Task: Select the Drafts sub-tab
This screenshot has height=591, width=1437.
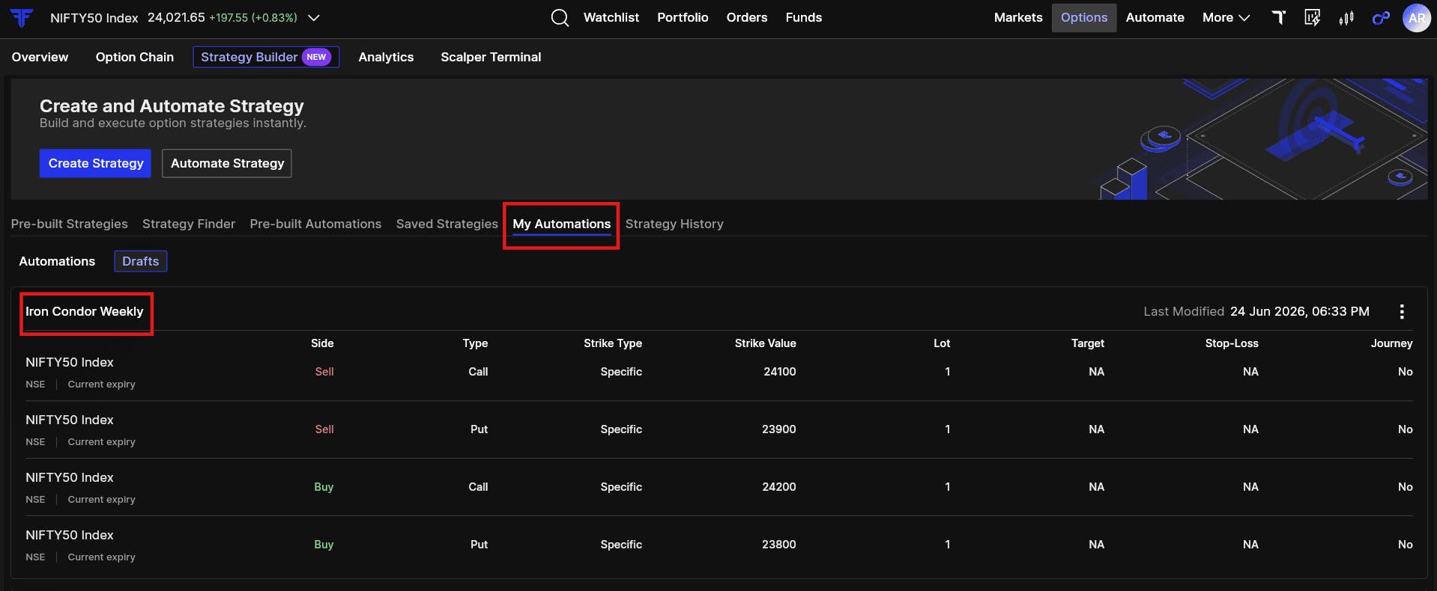Action: click(140, 261)
